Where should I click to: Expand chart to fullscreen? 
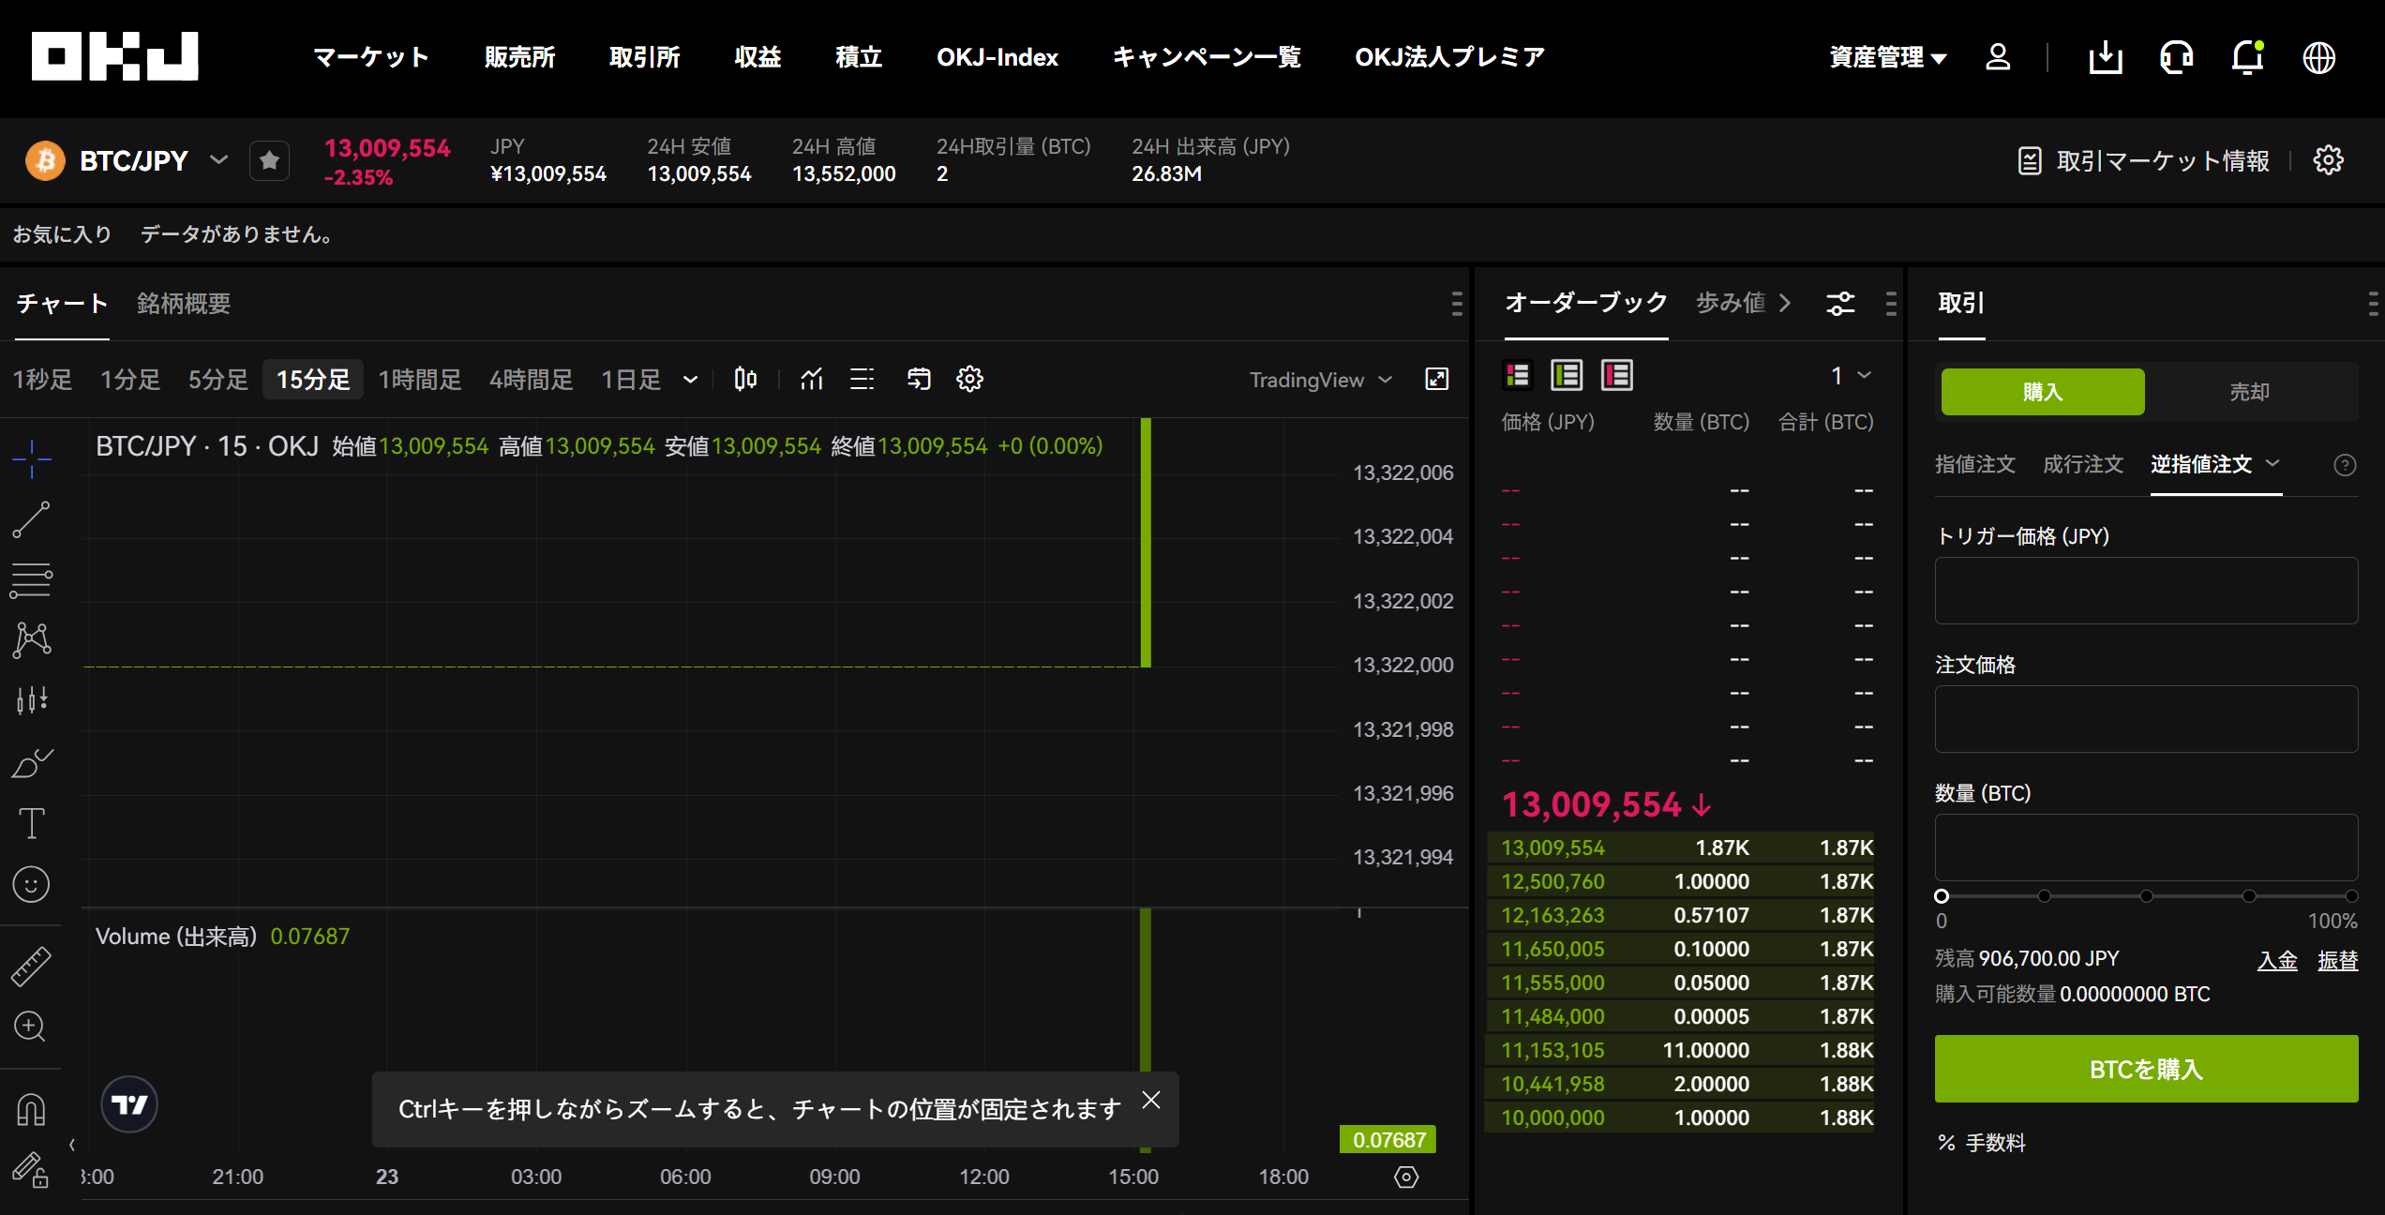coord(1436,379)
